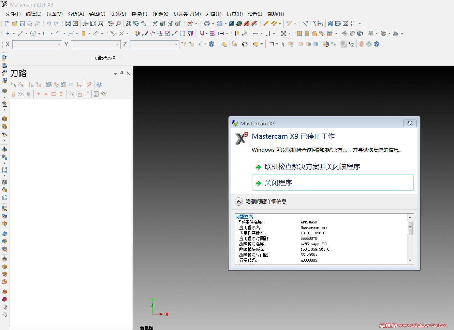Open the 绘图(C) menu
Image resolution: width=454 pixels, height=330 pixels.
97,14
